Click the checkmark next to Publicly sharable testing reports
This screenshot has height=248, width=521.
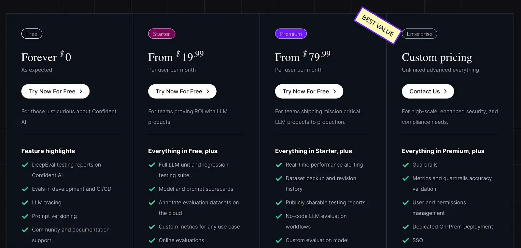[279, 203]
